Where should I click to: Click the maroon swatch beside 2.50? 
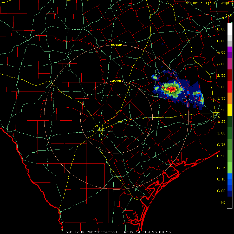(x=230, y=75)
